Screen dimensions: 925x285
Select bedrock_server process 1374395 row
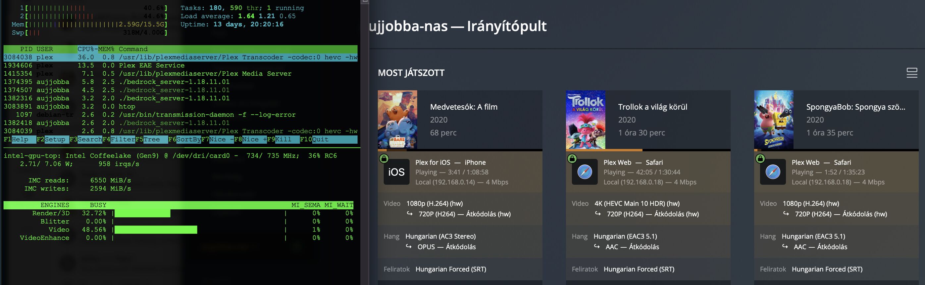coord(180,82)
